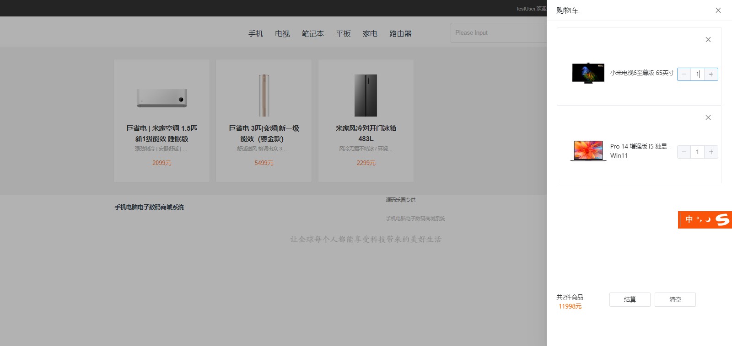
Task: Open the 笔记本 category
Action: click(x=312, y=33)
